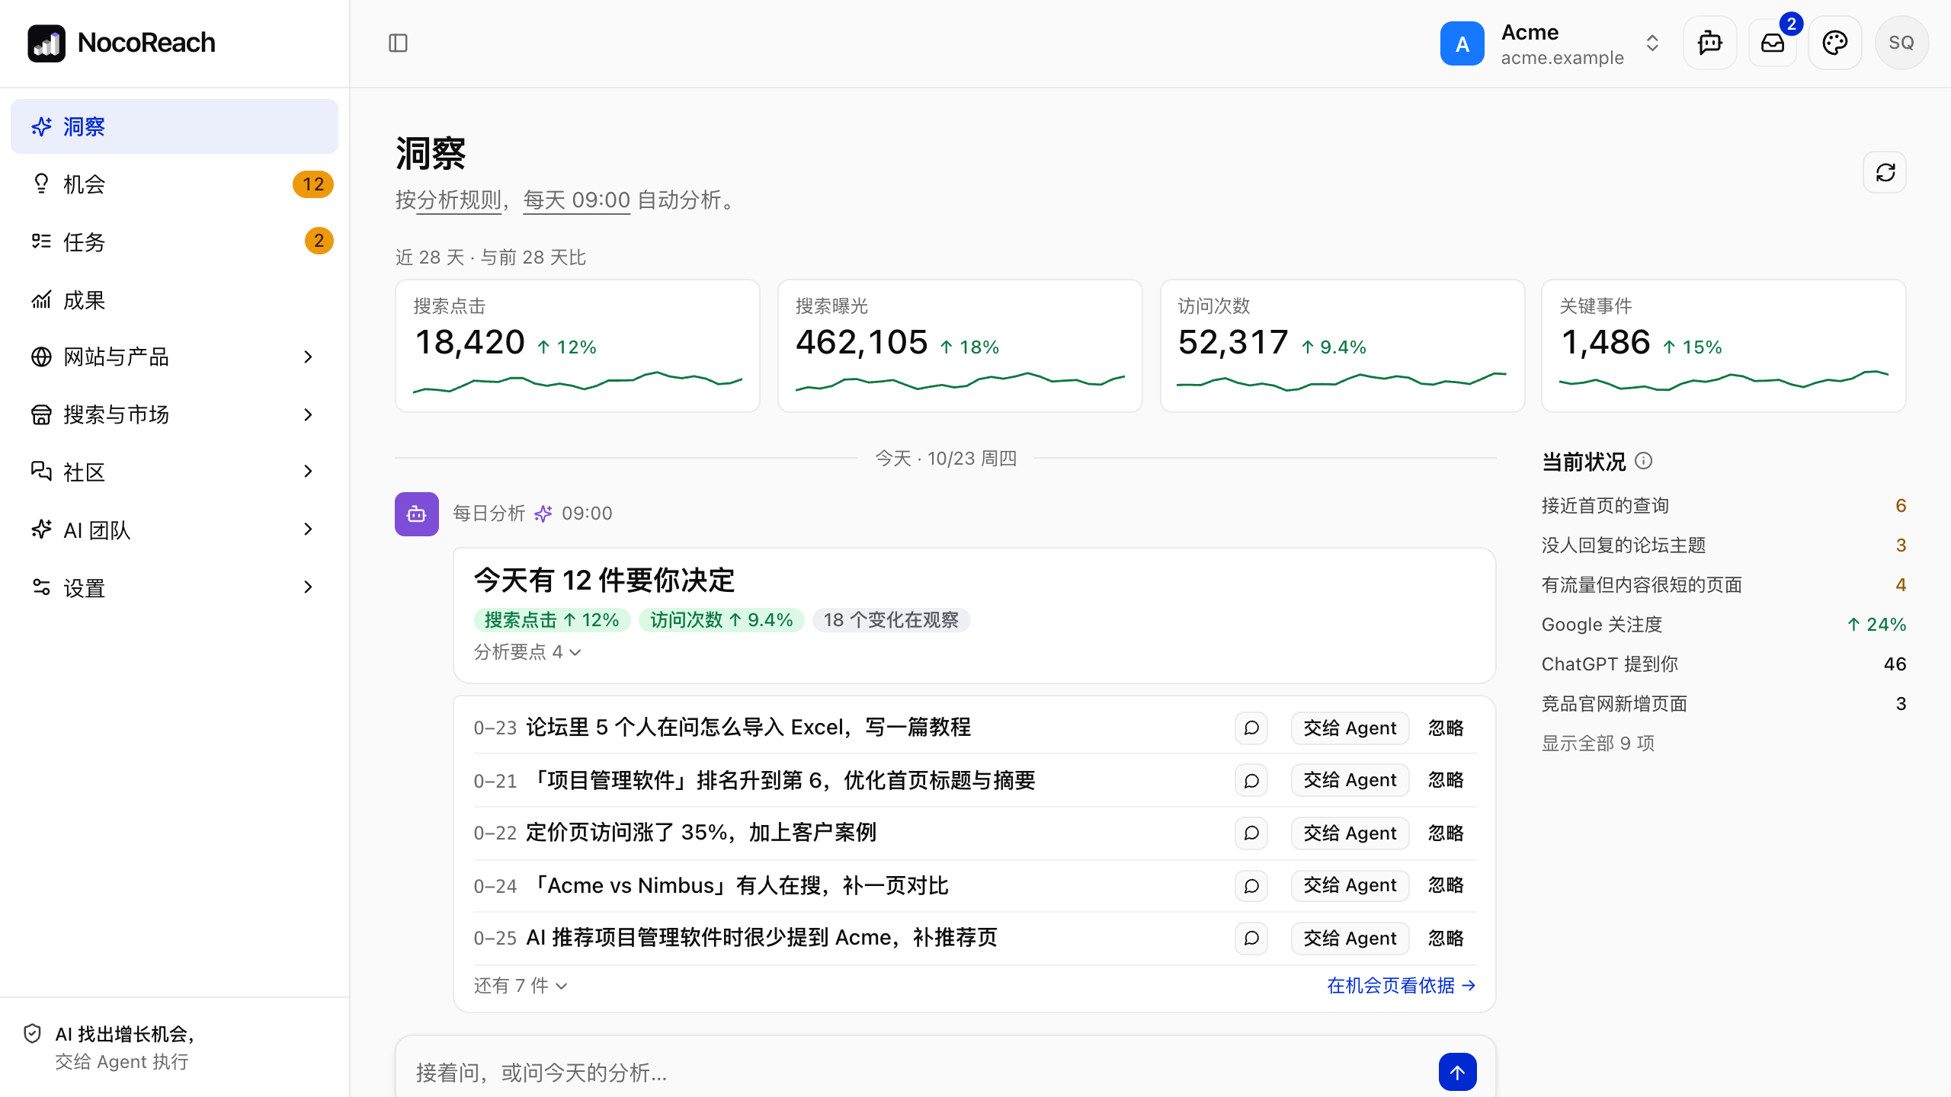Open 机会 in sidebar
This screenshot has height=1097, width=1951.
(175, 184)
